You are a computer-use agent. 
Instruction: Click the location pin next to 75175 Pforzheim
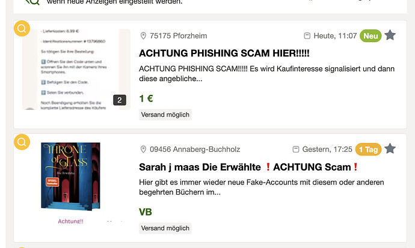(x=143, y=35)
